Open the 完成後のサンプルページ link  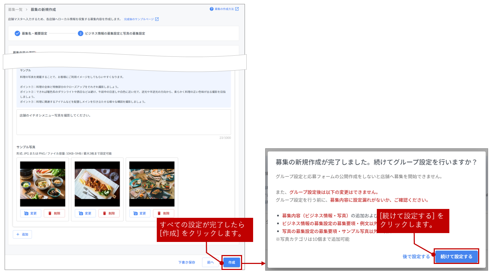(x=139, y=19)
